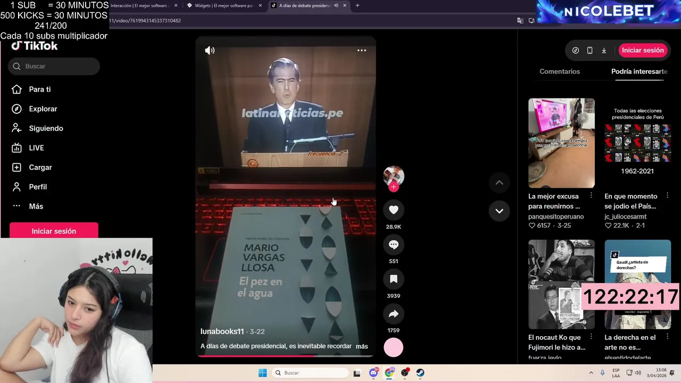This screenshot has height=383, width=681.
Task: Open the 1962-2021 elections video thumbnail
Action: (x=637, y=143)
